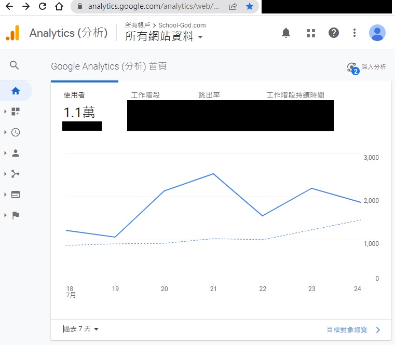This screenshot has width=395, height=345.
Task: Open the Google apps grid icon
Action: (311, 33)
